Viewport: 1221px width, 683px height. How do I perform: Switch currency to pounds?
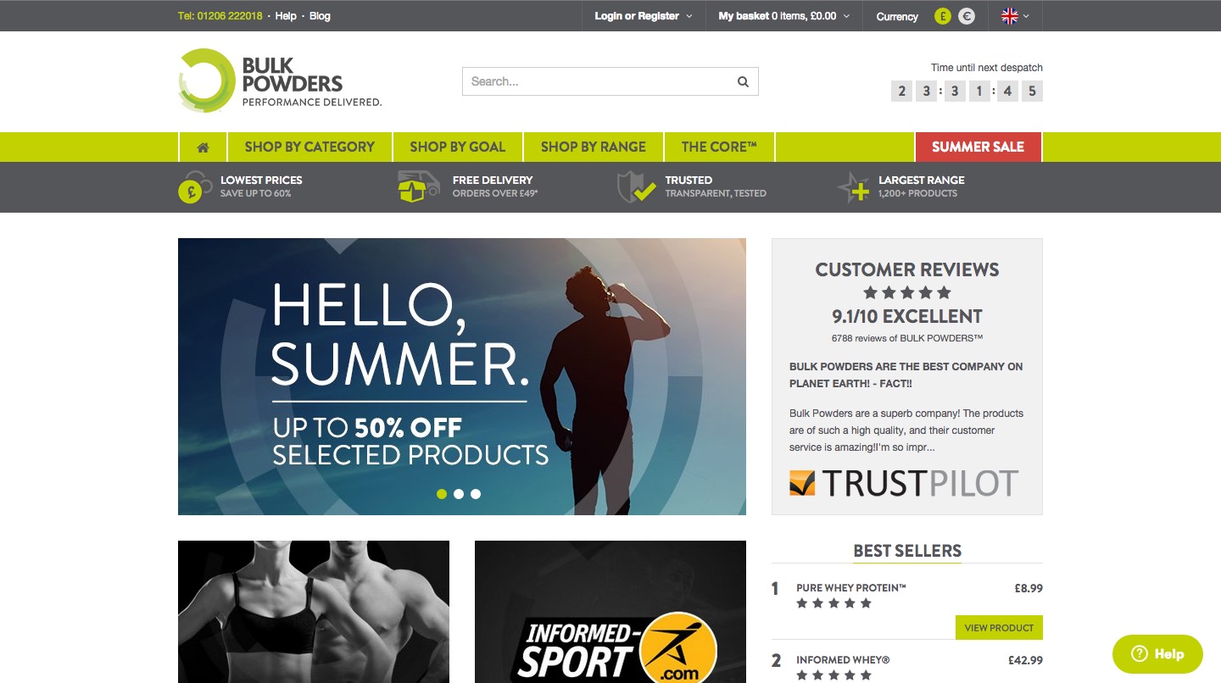[x=943, y=16]
